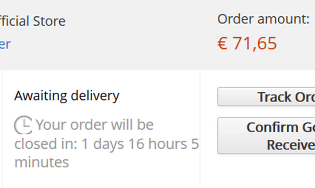Select the word 'minutes' in the countdown
Image resolution: width=315 pixels, height=188 pixels.
[x=42, y=162]
